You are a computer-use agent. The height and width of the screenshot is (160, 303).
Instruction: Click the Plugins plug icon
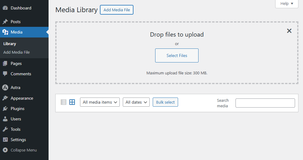(5, 108)
